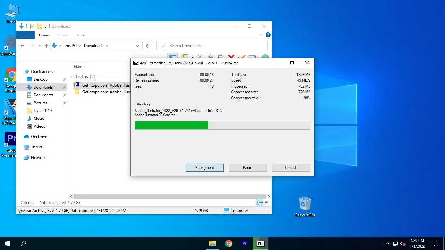Open Google Chrome desktop shortcut
This screenshot has width=445, height=250.
coord(11,80)
